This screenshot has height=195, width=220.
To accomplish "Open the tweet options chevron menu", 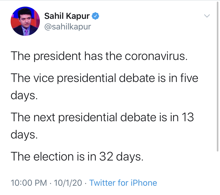I will 207,16.
